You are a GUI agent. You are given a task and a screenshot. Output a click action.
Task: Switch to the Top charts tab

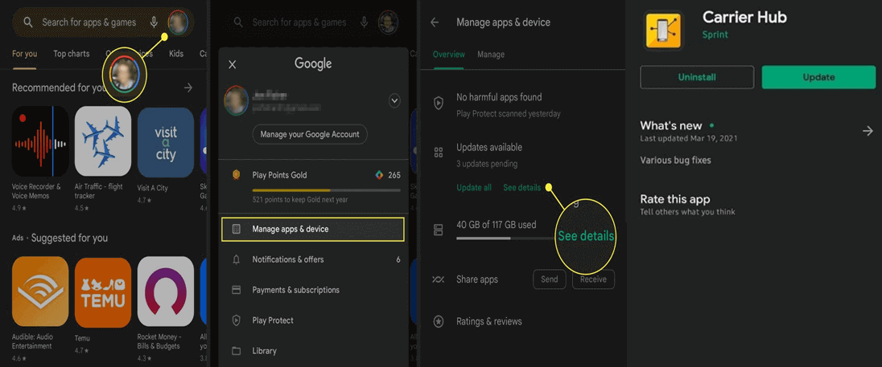pos(72,54)
